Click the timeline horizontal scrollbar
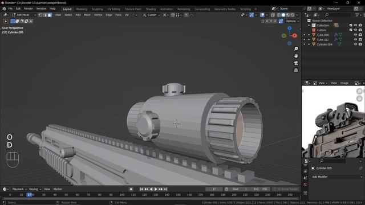 (x=150, y=199)
